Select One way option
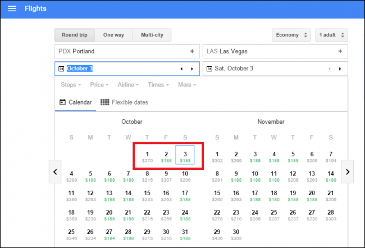Viewport: 365px width, 248px height. [x=113, y=35]
